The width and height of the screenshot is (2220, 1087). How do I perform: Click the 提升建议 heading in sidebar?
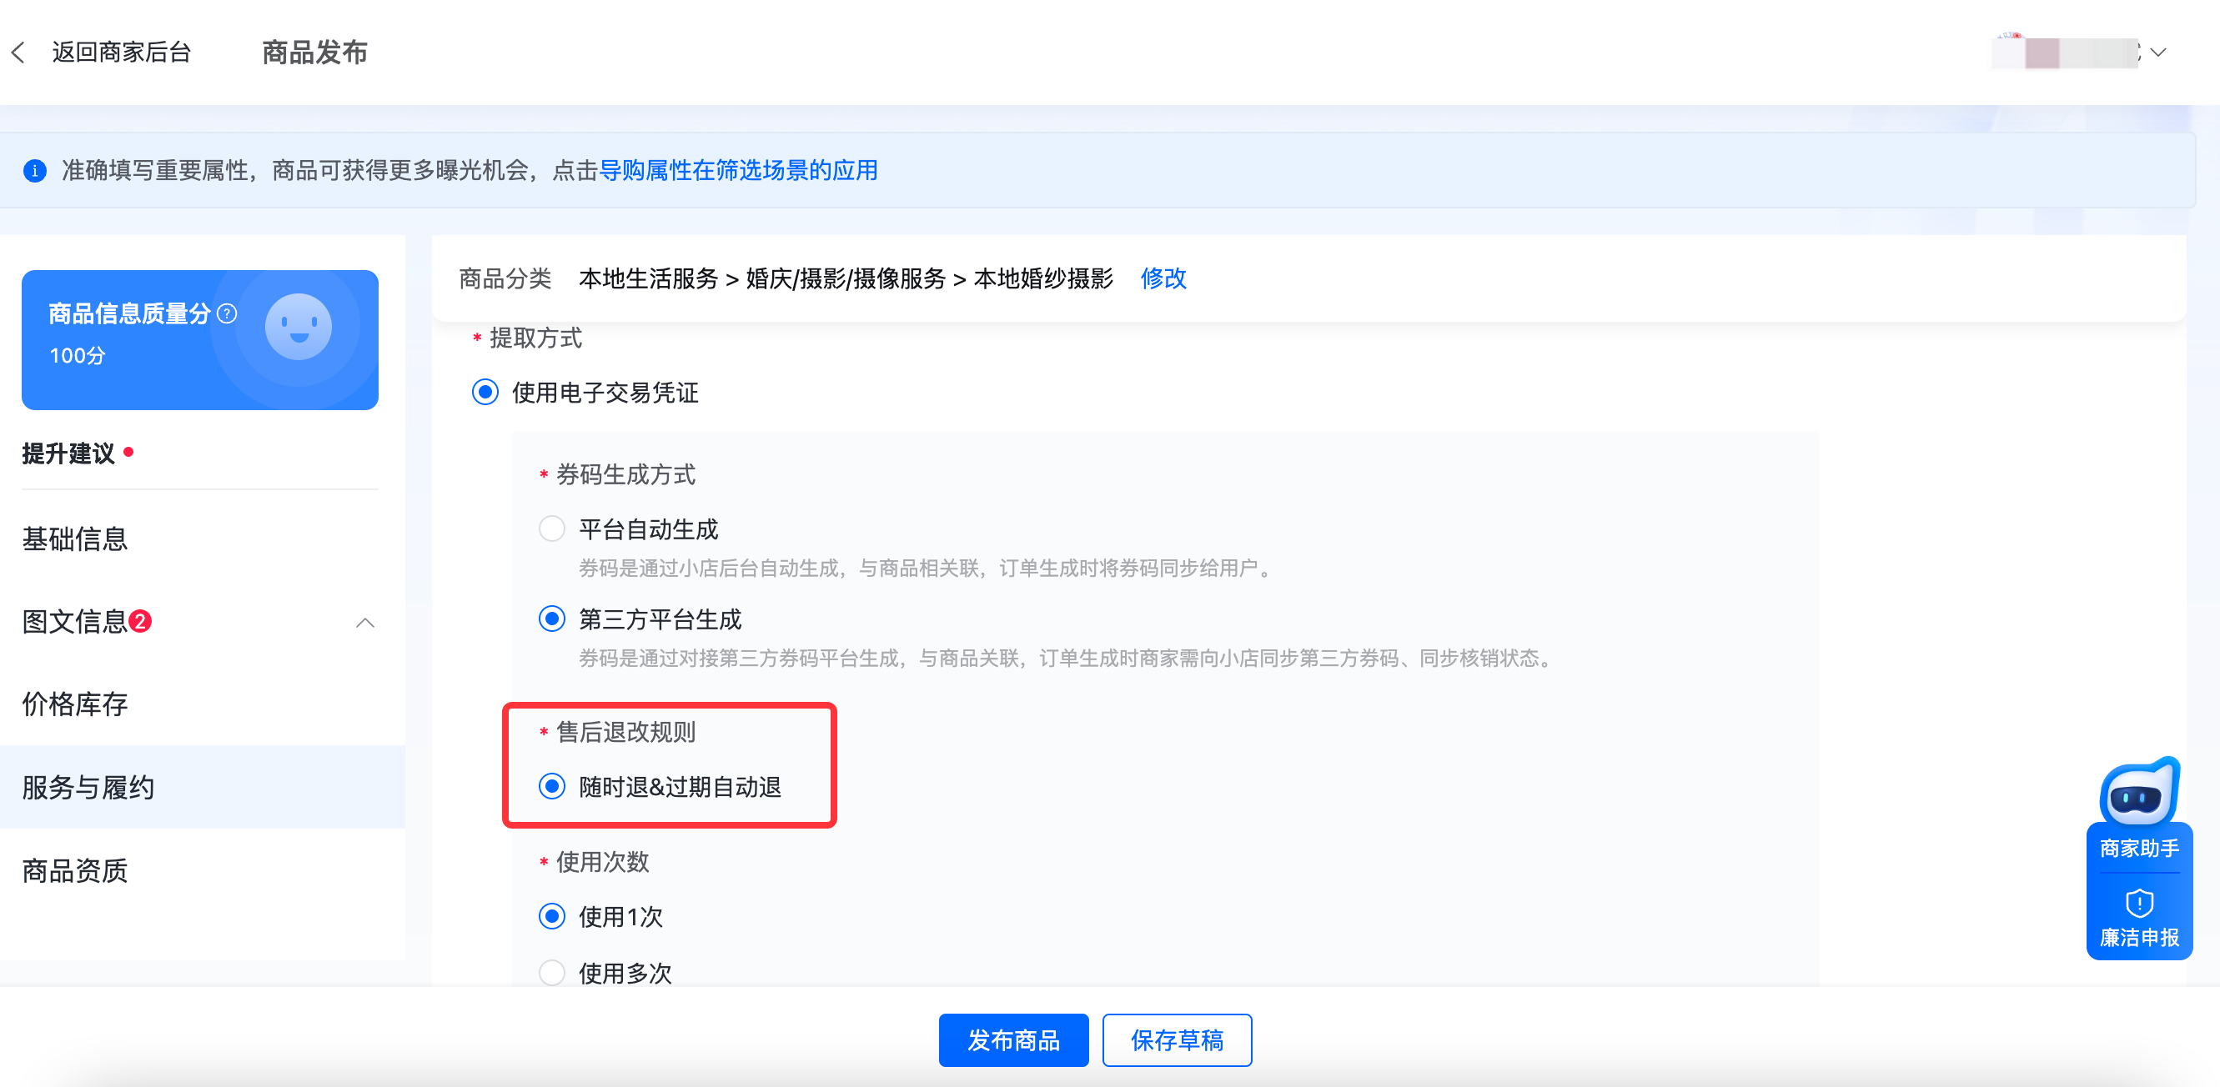(68, 454)
